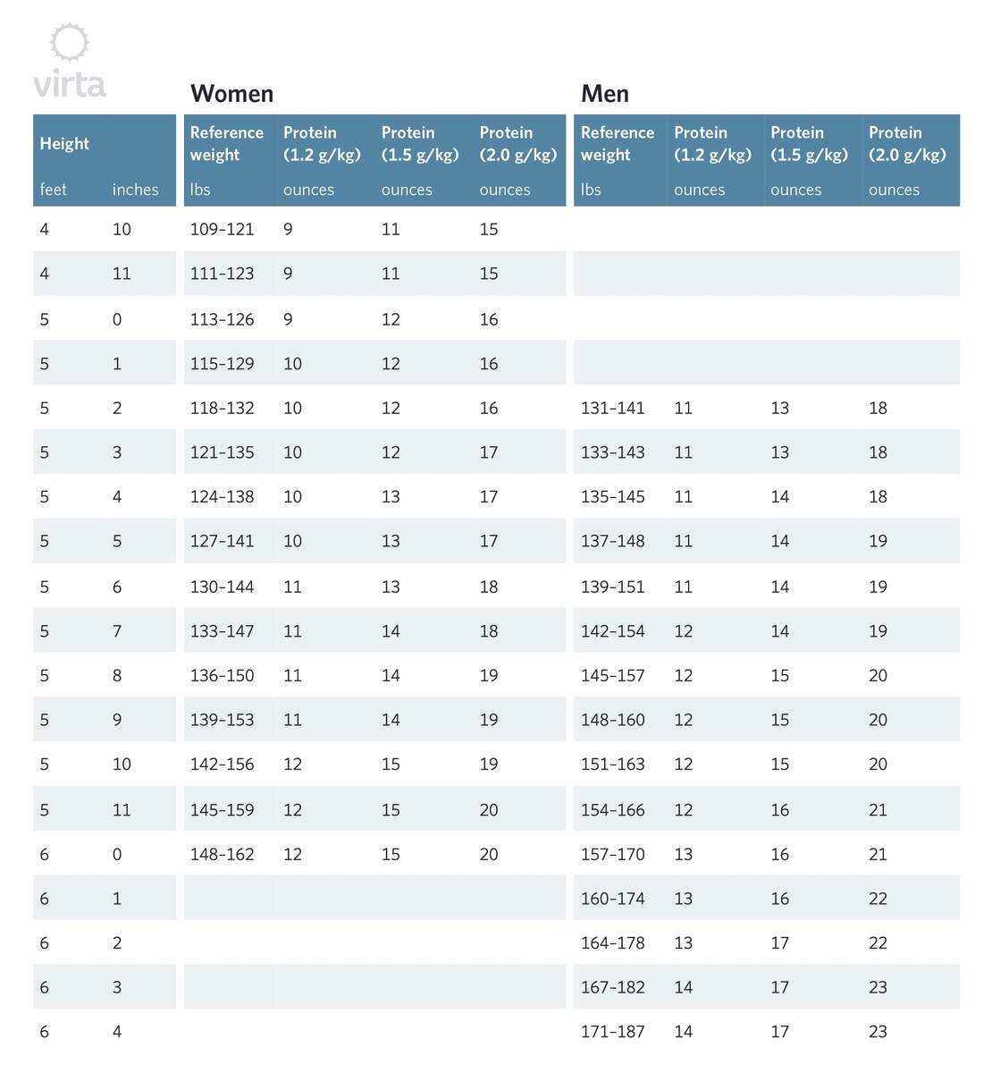992x1073 pixels.
Task: Click Women's Protein (1.5 g/kg) header
Action: click(x=420, y=143)
